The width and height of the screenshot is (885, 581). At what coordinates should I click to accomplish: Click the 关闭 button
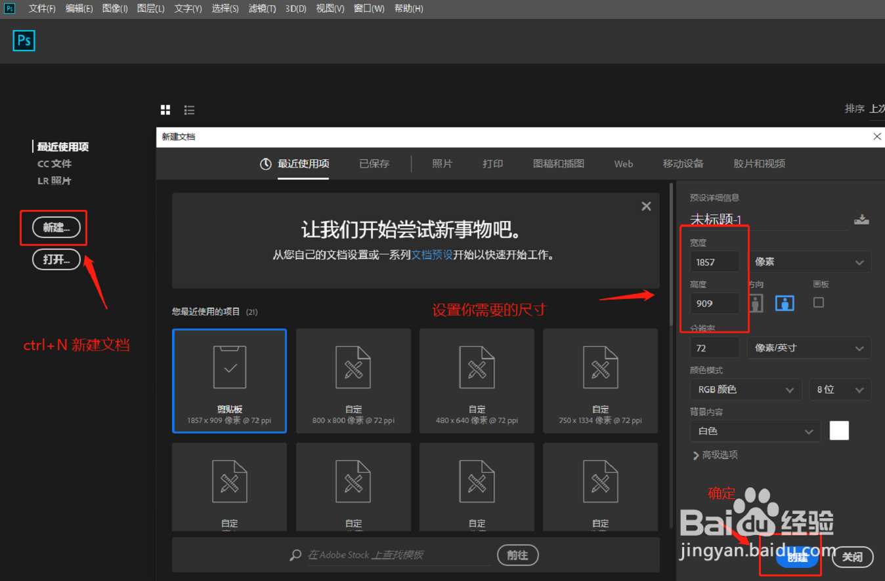pos(853,557)
